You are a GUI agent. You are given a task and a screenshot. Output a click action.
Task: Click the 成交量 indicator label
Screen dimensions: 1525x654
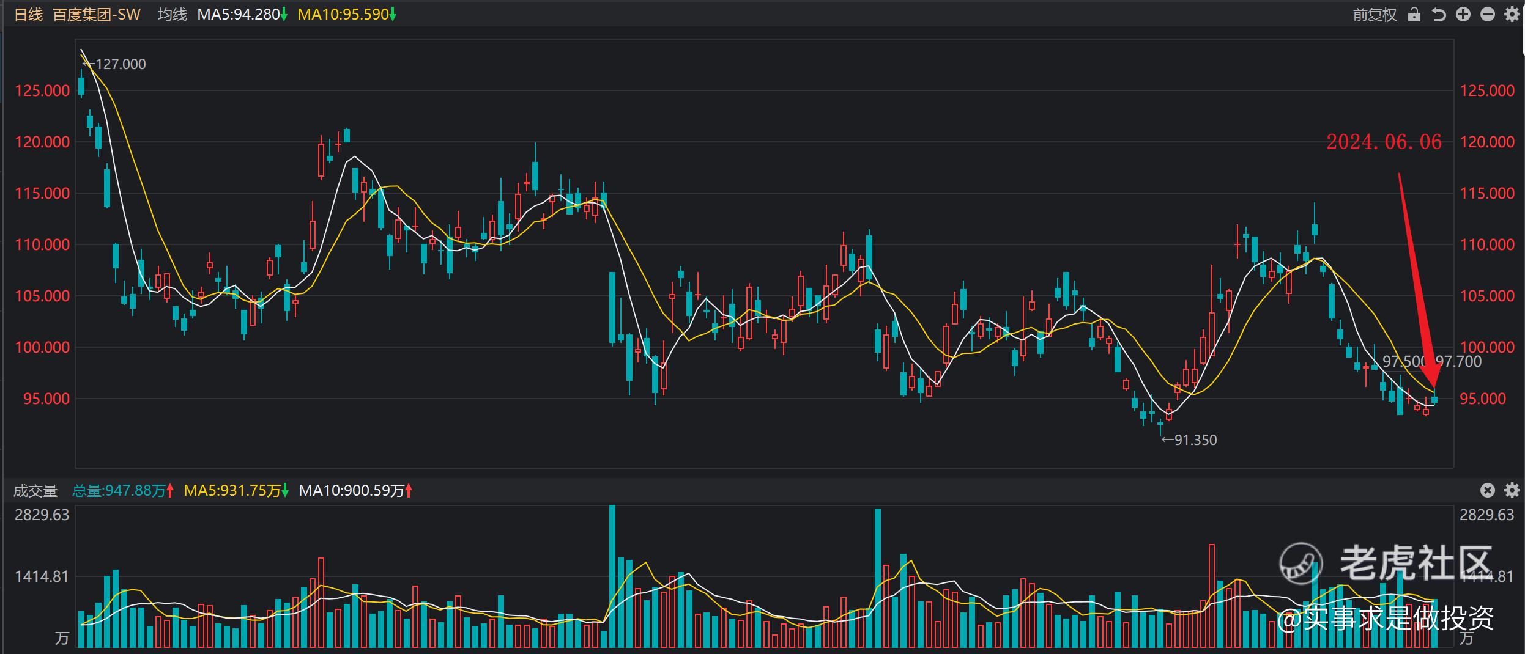tap(35, 490)
